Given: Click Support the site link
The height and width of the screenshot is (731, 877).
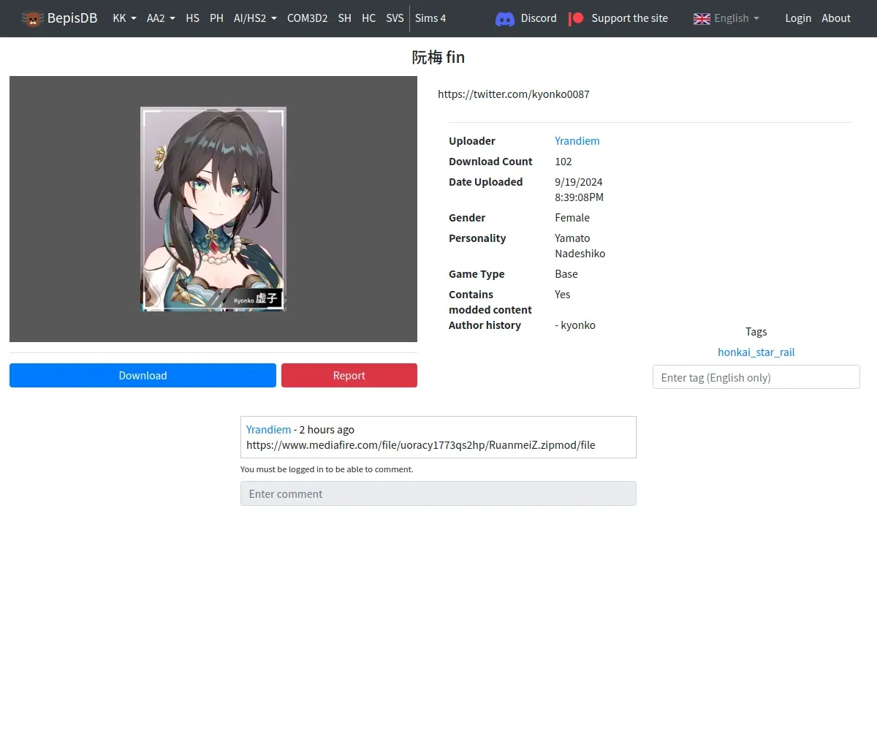Looking at the screenshot, I should click(x=629, y=18).
